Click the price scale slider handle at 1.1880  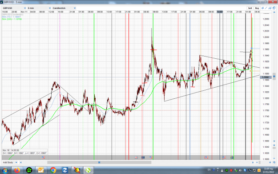tap(274, 77)
